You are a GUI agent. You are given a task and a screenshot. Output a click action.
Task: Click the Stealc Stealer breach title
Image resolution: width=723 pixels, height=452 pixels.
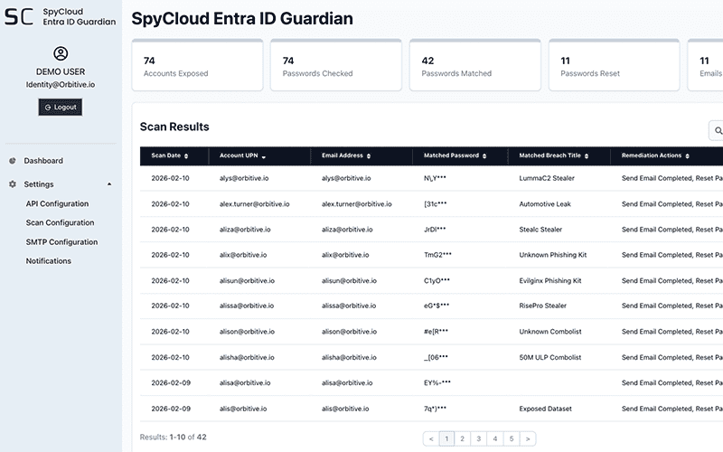(x=540, y=230)
